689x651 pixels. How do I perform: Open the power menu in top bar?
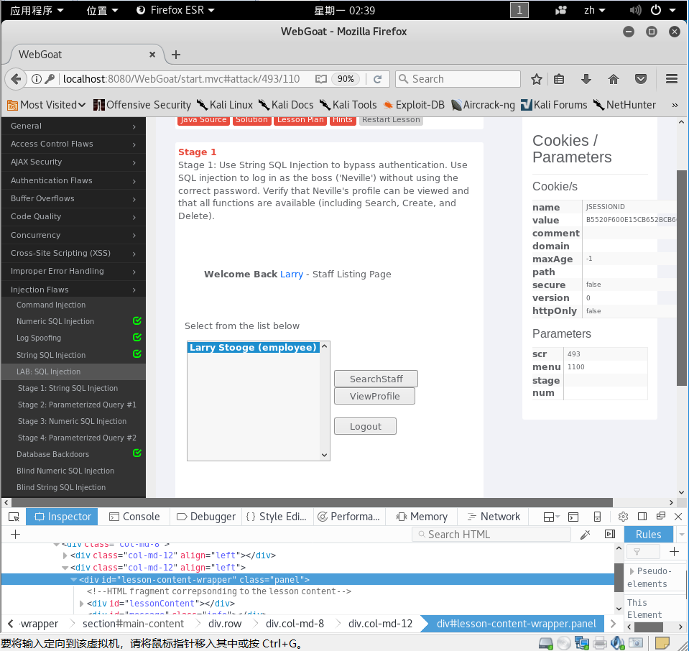(x=662, y=10)
